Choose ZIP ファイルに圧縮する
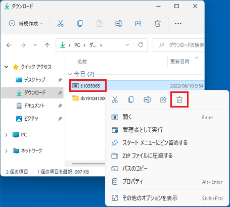The width and height of the screenshot is (230, 207). pos(167,156)
